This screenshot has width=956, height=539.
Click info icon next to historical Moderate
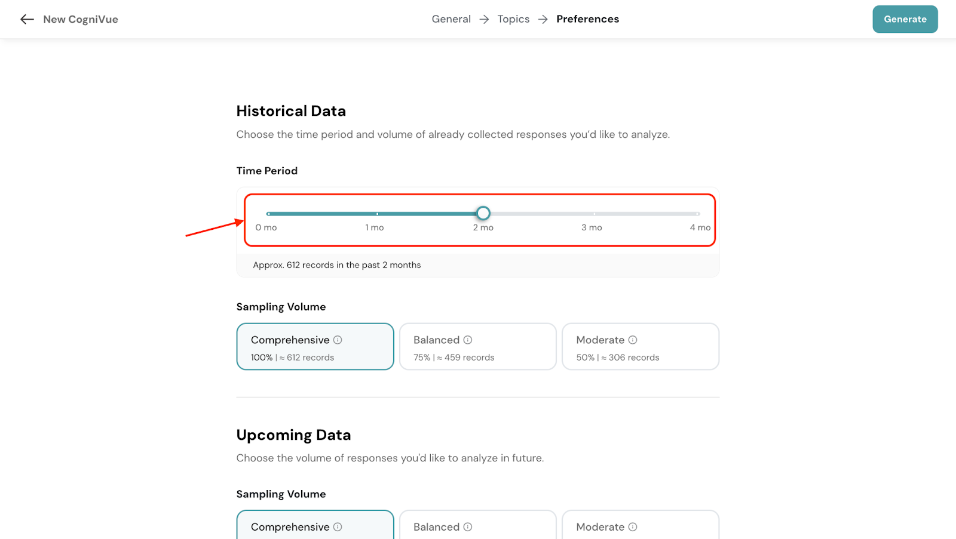(x=633, y=340)
